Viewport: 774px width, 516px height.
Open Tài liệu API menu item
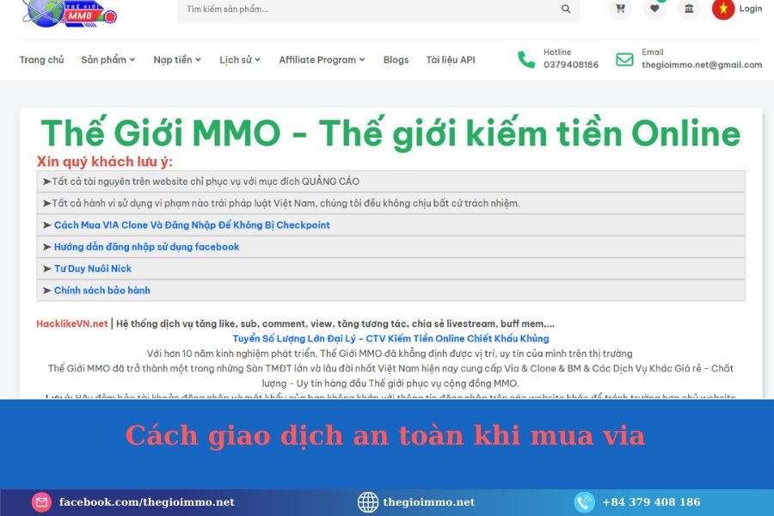[450, 59]
